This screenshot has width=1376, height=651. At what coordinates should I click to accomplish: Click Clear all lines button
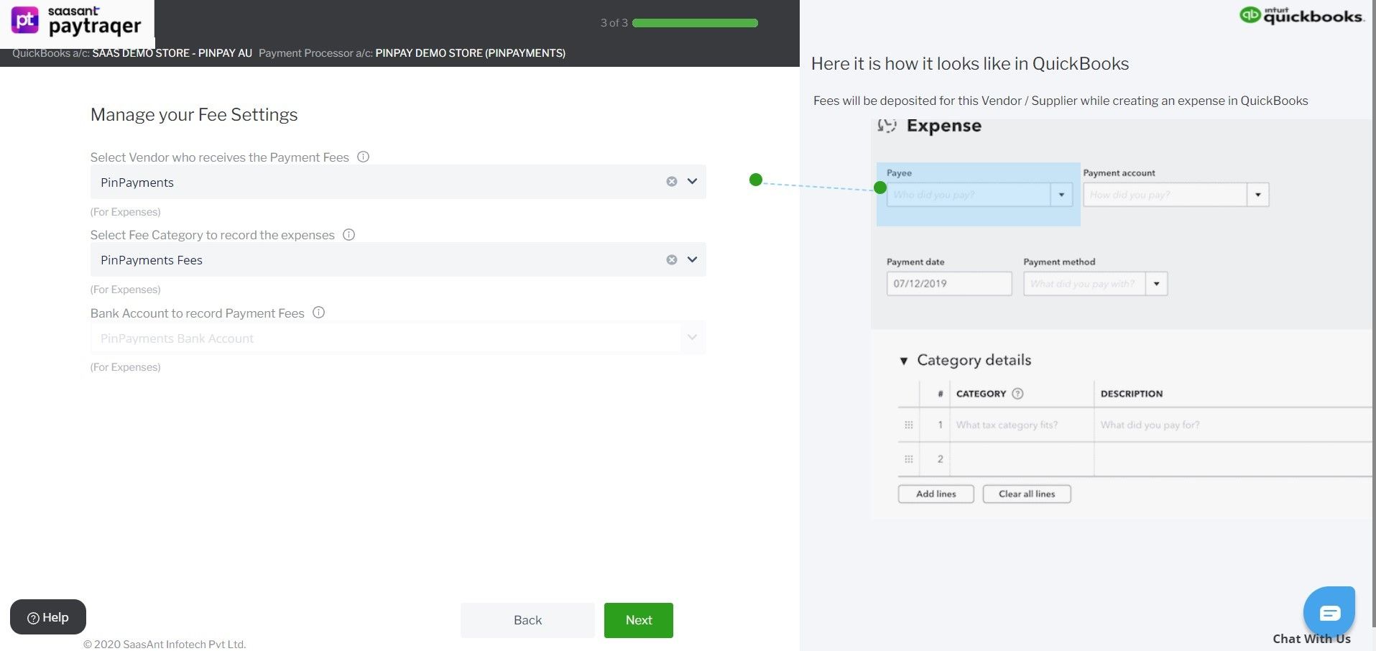coord(1027,494)
